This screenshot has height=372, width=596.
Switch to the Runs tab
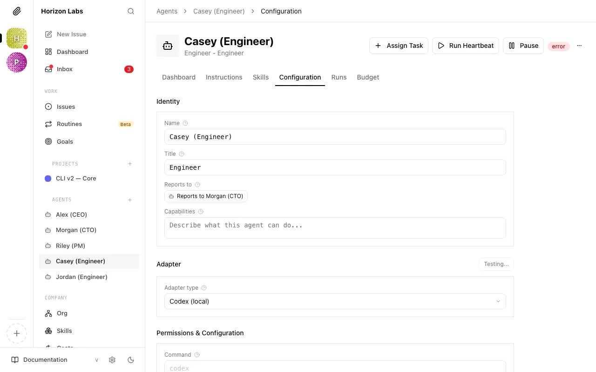click(339, 77)
